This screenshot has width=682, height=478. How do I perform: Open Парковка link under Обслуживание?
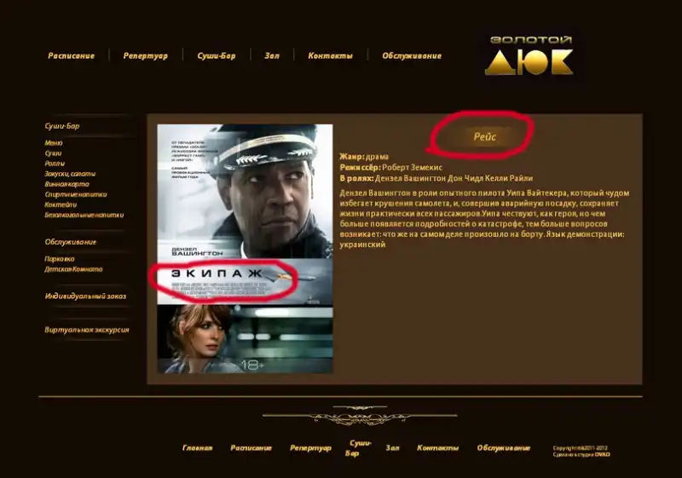click(x=60, y=258)
